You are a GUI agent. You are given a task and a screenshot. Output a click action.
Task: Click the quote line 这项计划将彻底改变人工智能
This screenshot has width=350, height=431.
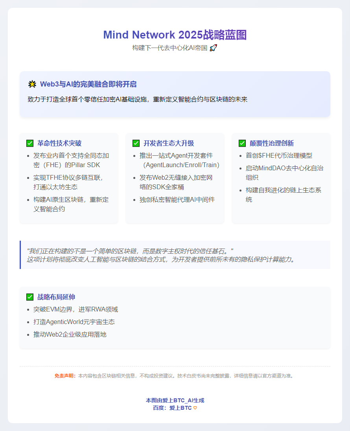point(161,260)
